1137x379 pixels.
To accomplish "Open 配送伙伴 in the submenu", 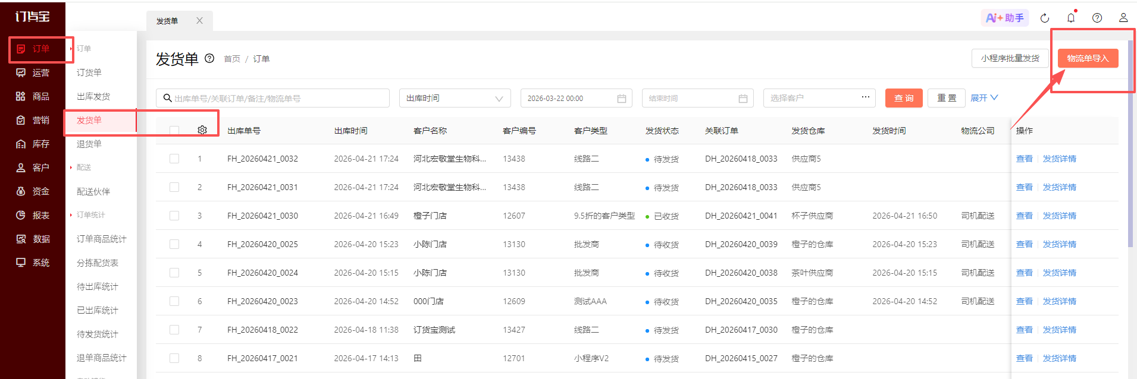I will [x=93, y=191].
